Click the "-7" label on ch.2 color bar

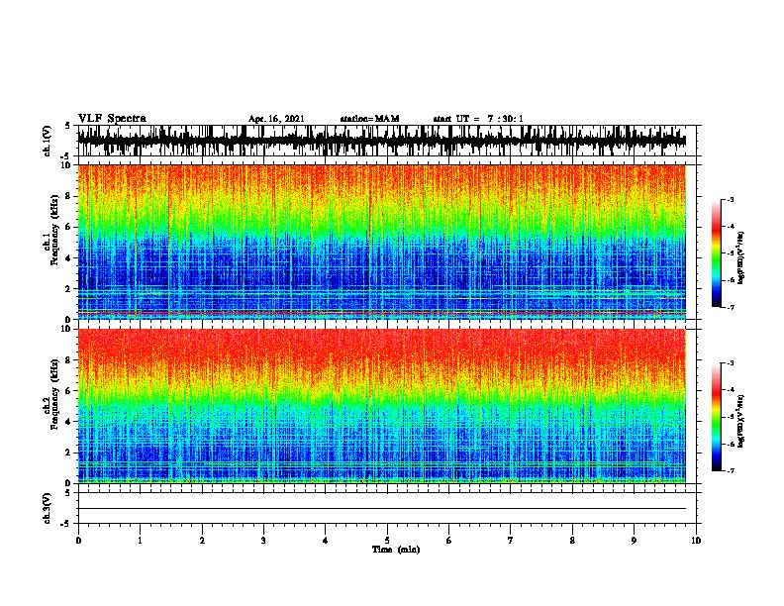pos(730,471)
